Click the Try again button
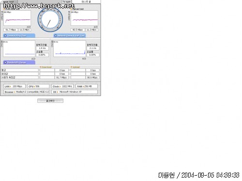The image size is (242, 181). 67,1
